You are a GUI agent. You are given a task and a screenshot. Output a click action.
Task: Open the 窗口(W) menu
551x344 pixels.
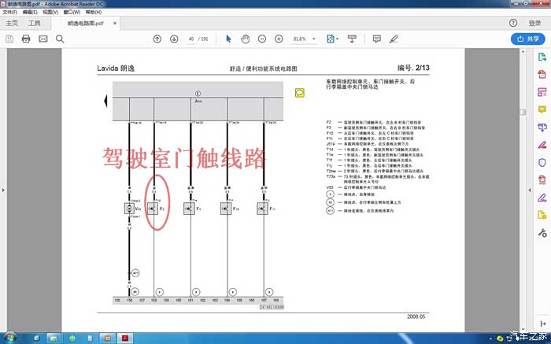72,12
